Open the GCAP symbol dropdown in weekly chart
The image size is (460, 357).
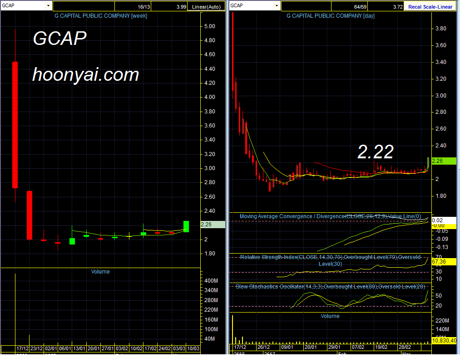click(48, 5)
